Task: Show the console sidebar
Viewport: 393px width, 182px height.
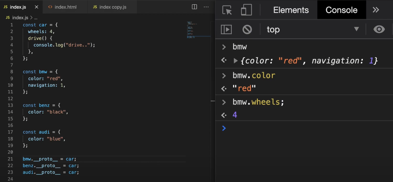Action: [226, 29]
